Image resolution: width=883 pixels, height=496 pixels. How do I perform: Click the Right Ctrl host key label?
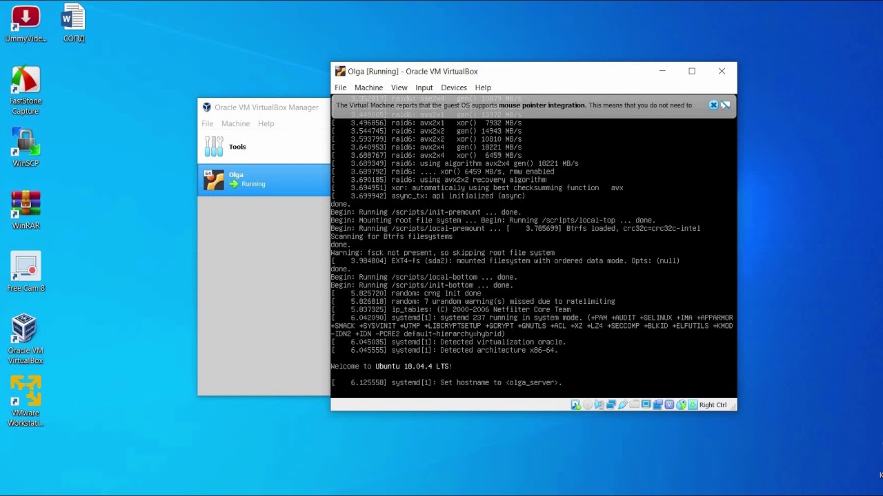[713, 405]
